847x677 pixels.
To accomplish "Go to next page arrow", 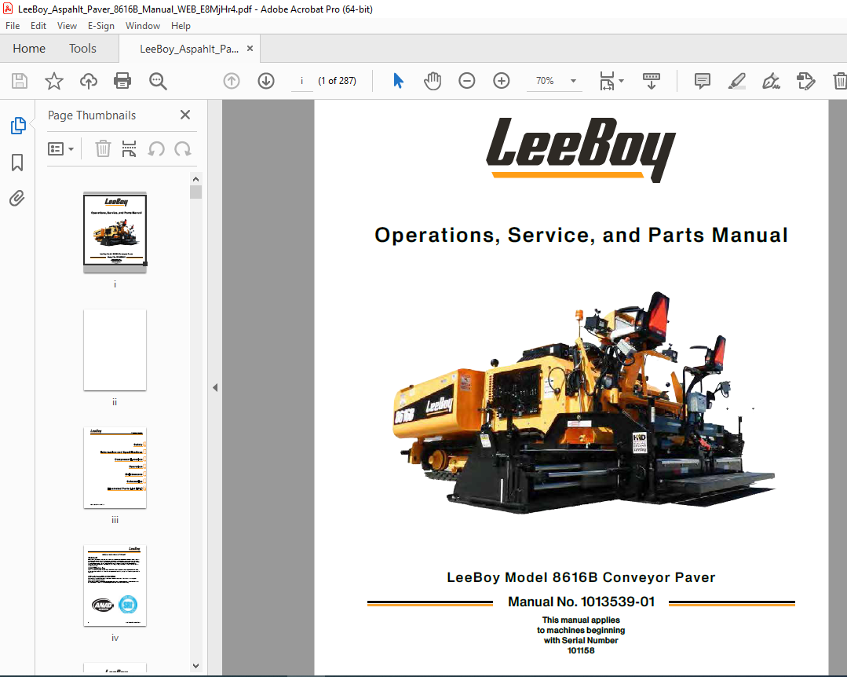I will tap(266, 81).
